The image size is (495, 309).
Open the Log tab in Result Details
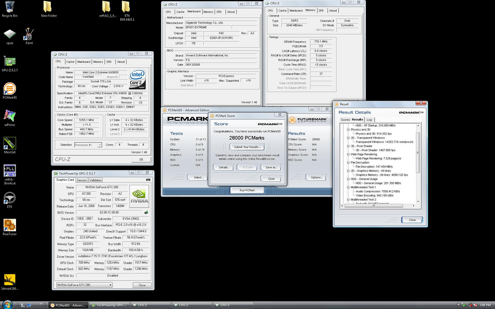click(369, 120)
